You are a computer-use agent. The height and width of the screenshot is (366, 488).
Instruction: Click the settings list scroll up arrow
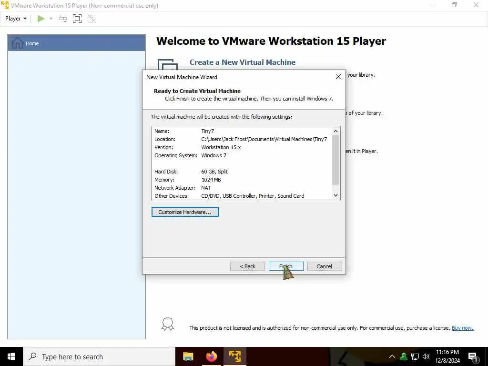pos(335,131)
